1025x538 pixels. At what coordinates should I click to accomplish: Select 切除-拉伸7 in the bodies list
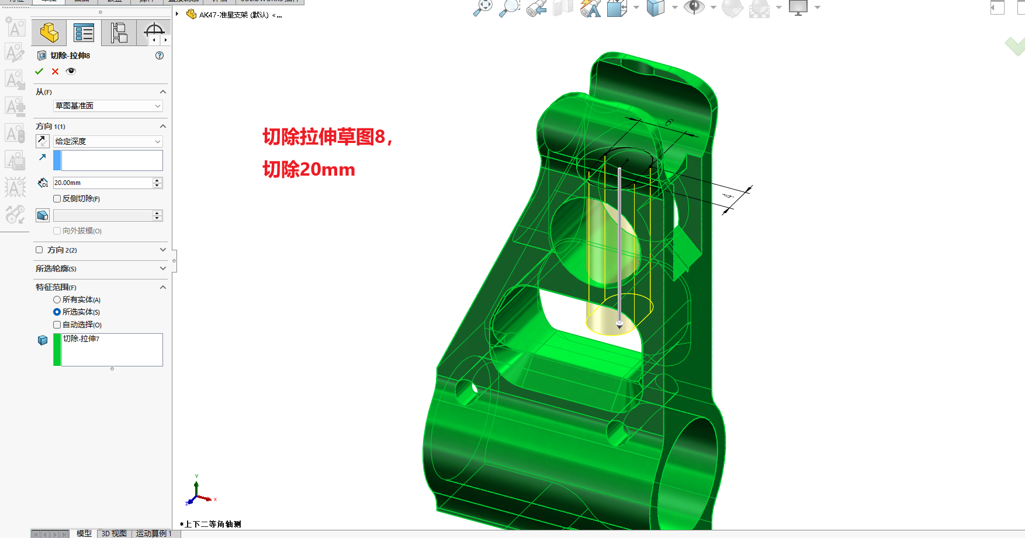point(81,338)
